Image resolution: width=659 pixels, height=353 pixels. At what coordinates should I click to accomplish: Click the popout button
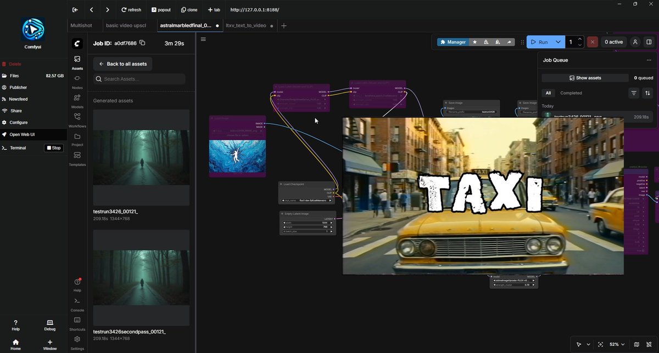160,10
